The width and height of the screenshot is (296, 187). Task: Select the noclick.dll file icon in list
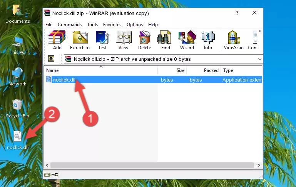[48, 79]
